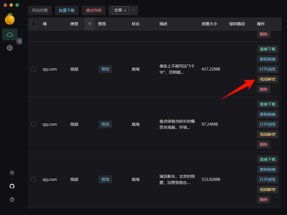Click the description starting 演员靳东

177,179
